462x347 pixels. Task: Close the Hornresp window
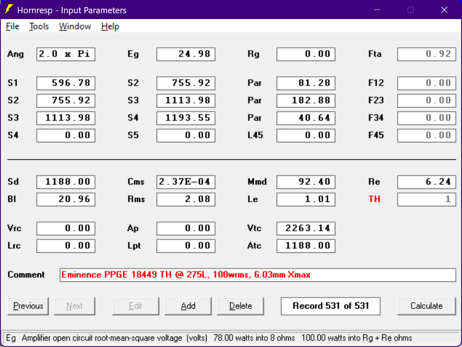pos(444,10)
